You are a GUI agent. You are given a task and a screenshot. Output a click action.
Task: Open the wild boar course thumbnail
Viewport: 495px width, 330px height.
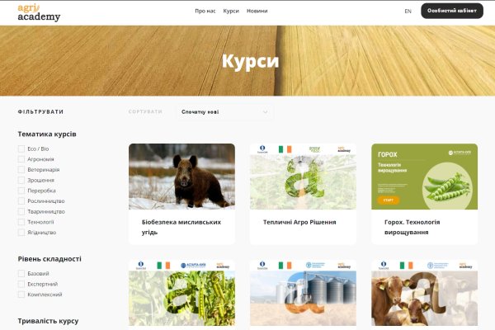pos(181,177)
